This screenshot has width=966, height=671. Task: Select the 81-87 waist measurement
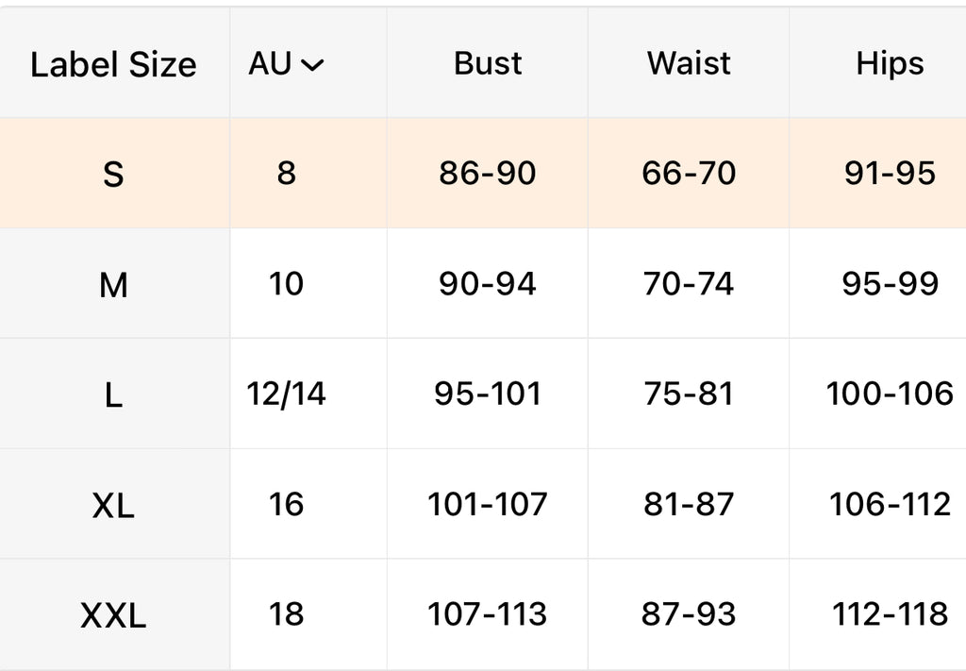(x=689, y=504)
